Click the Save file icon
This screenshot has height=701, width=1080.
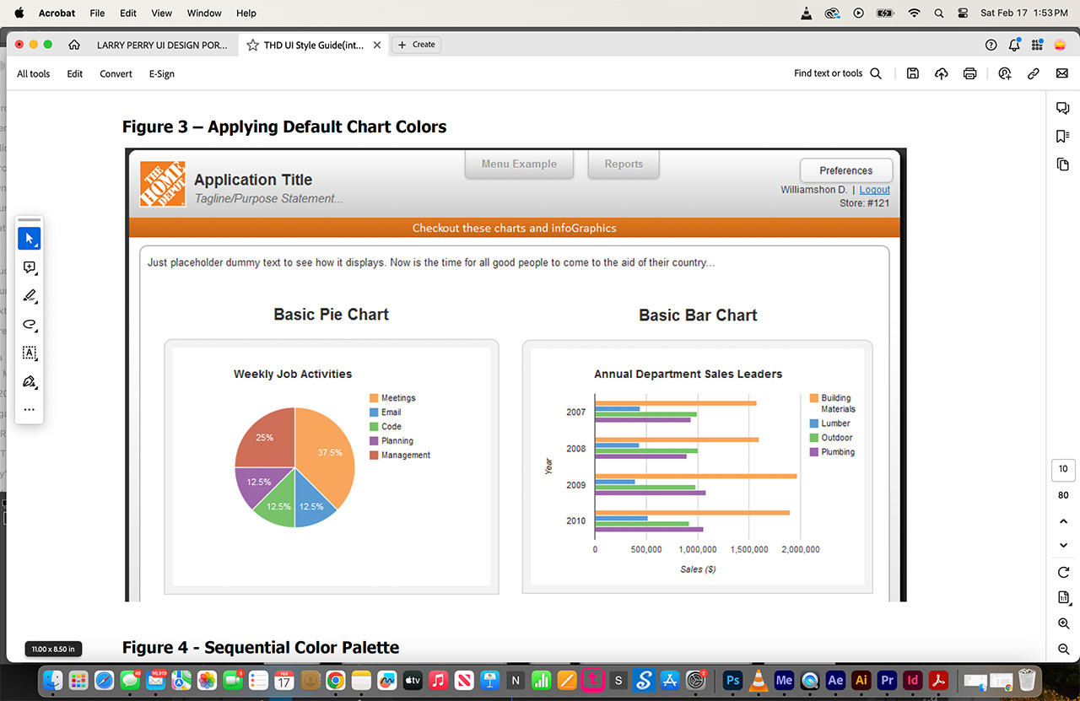(912, 73)
